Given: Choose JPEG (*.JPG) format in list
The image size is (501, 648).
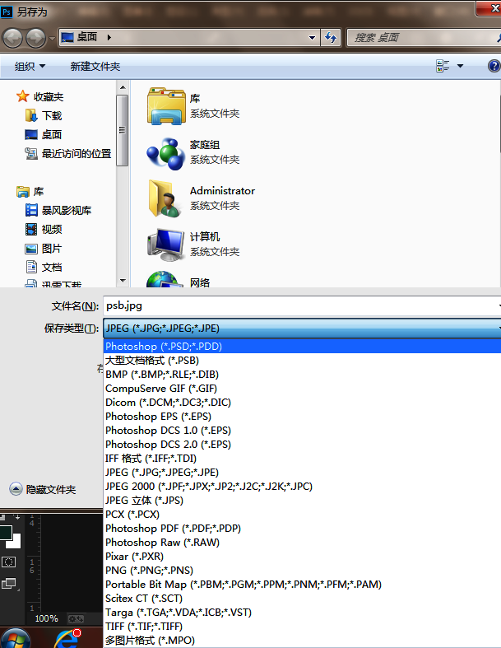Looking at the screenshot, I should click(302, 473).
